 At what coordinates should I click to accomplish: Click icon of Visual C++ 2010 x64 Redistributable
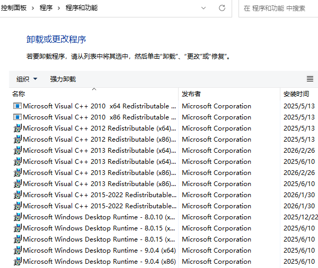17,106
